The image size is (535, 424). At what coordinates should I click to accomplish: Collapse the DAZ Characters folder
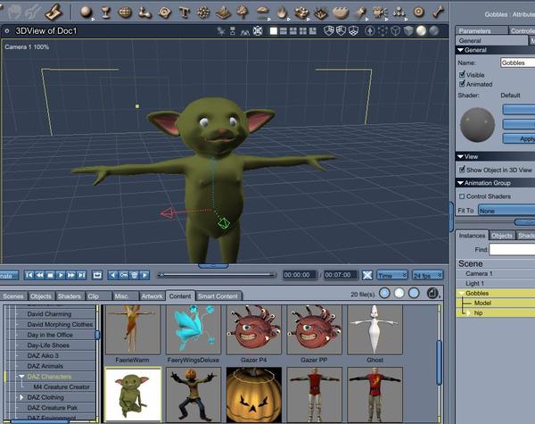click(x=21, y=377)
